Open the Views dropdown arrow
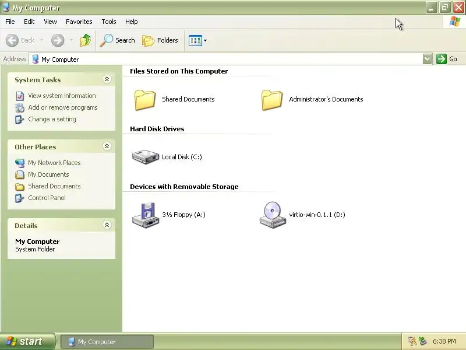This screenshot has height=350, width=466. tap(205, 40)
